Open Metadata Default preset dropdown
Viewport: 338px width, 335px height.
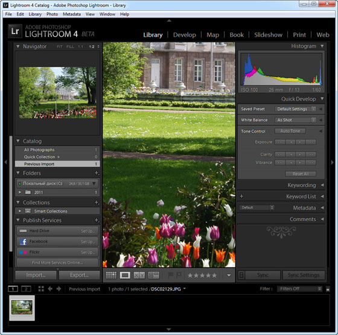tap(257, 207)
